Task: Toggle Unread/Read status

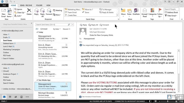Action: click(144, 13)
